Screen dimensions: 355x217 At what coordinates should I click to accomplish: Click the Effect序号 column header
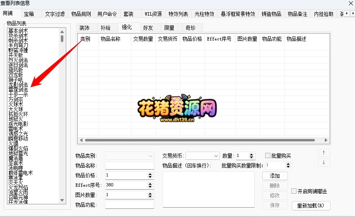pos(219,39)
